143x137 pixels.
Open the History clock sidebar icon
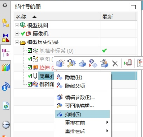[6, 125]
